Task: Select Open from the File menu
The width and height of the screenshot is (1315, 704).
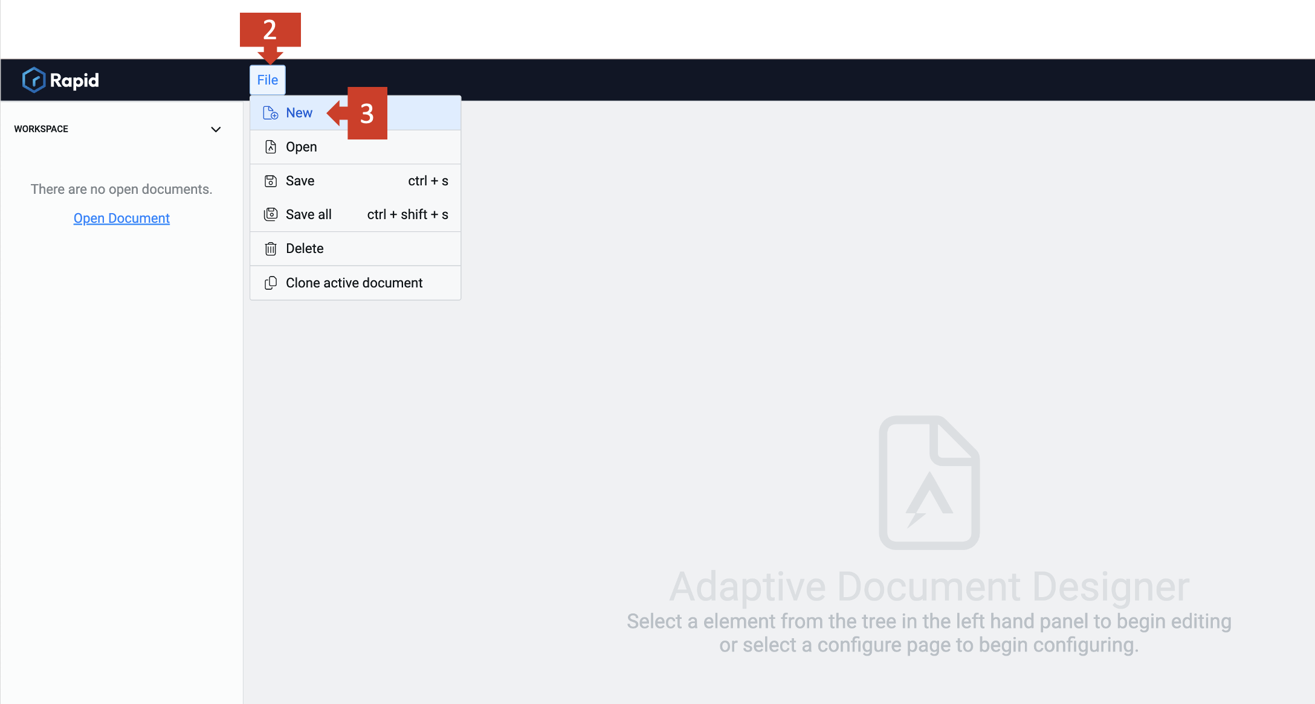Action: (x=301, y=146)
